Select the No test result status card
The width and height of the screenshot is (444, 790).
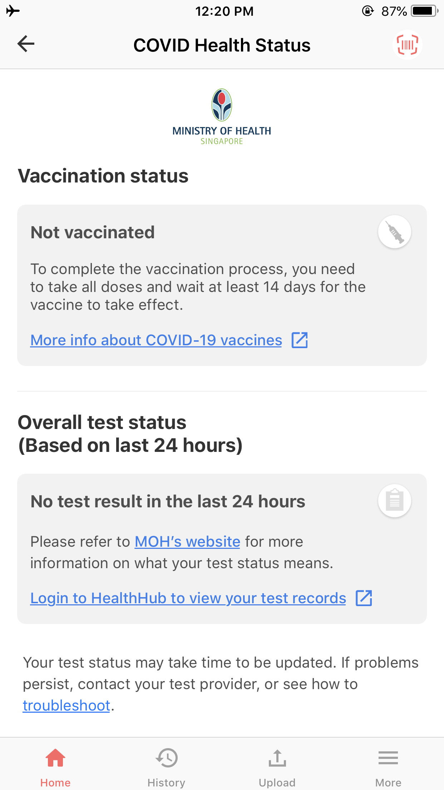222,549
